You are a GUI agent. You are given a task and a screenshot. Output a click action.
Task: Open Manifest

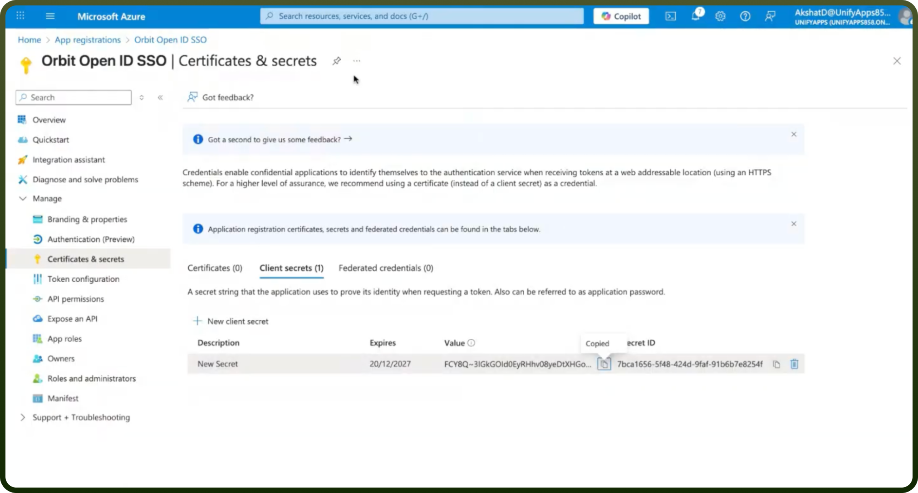point(63,398)
